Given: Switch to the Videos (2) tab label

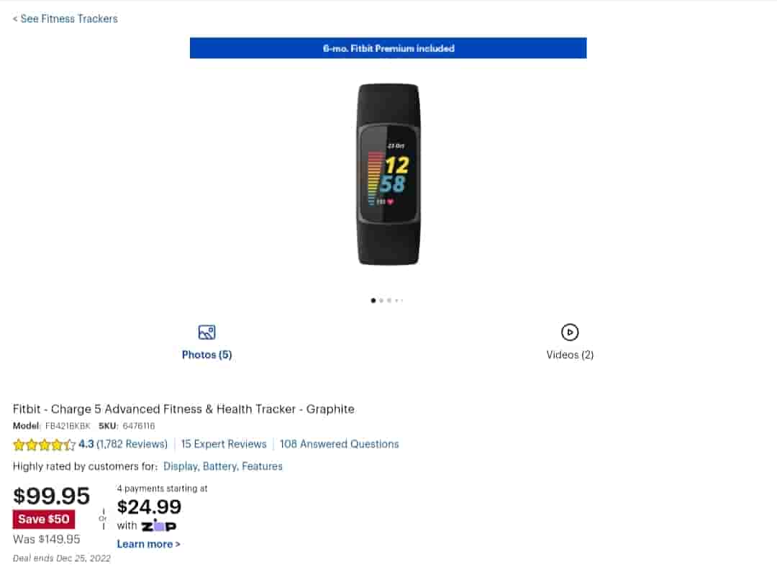Looking at the screenshot, I should [x=570, y=355].
